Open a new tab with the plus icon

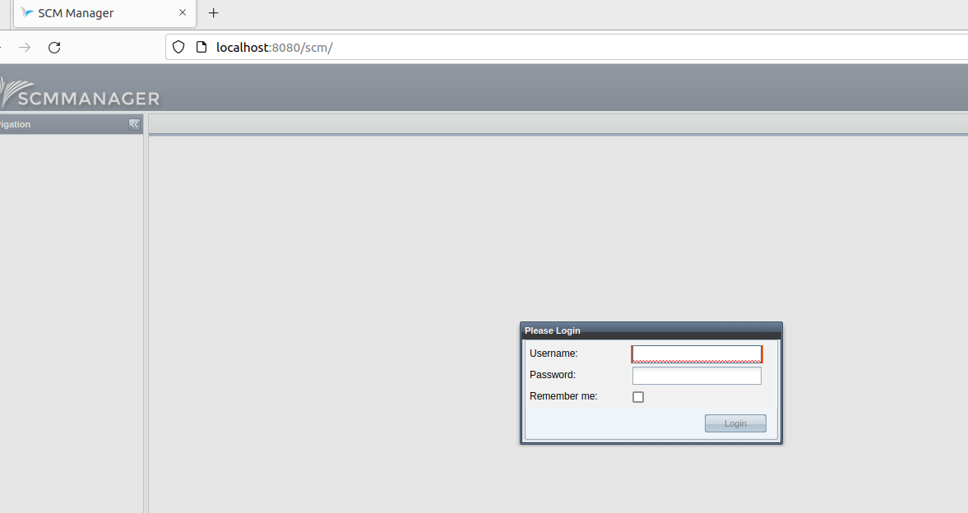click(214, 13)
